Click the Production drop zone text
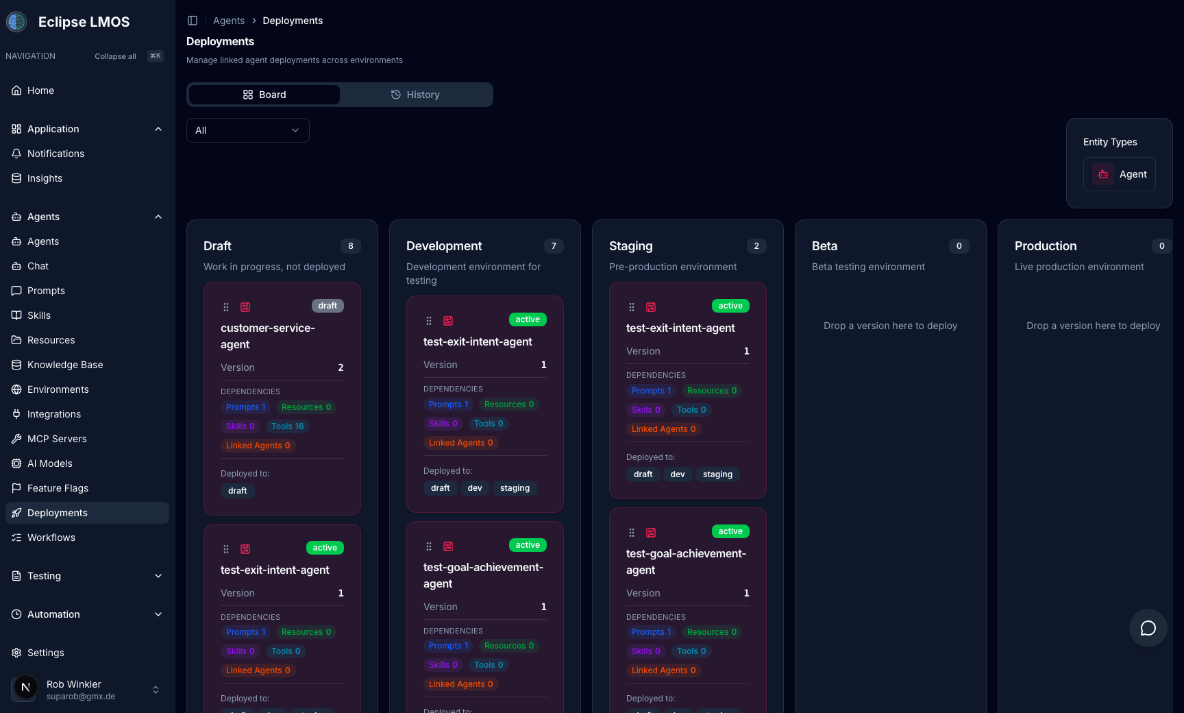Viewport: 1184px width, 713px height. click(1094, 326)
